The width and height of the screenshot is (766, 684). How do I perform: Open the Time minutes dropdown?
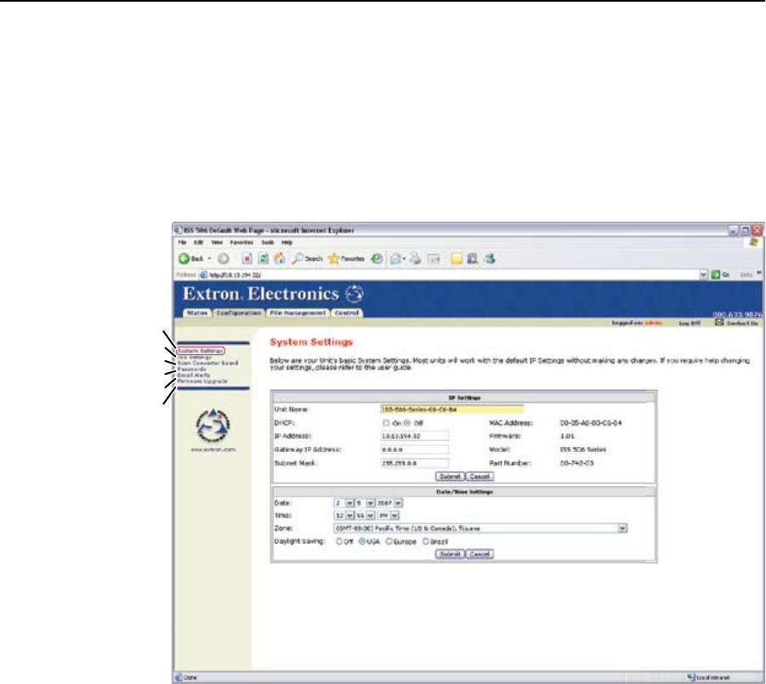pos(371,516)
